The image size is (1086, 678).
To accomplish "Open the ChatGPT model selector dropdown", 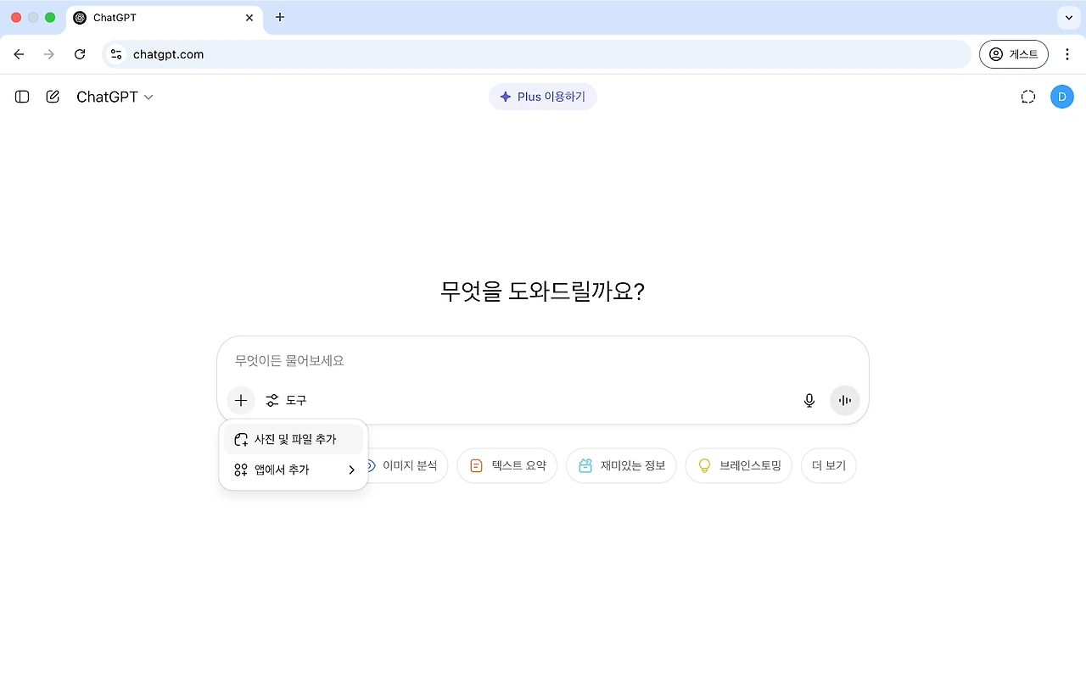I will click(x=115, y=97).
